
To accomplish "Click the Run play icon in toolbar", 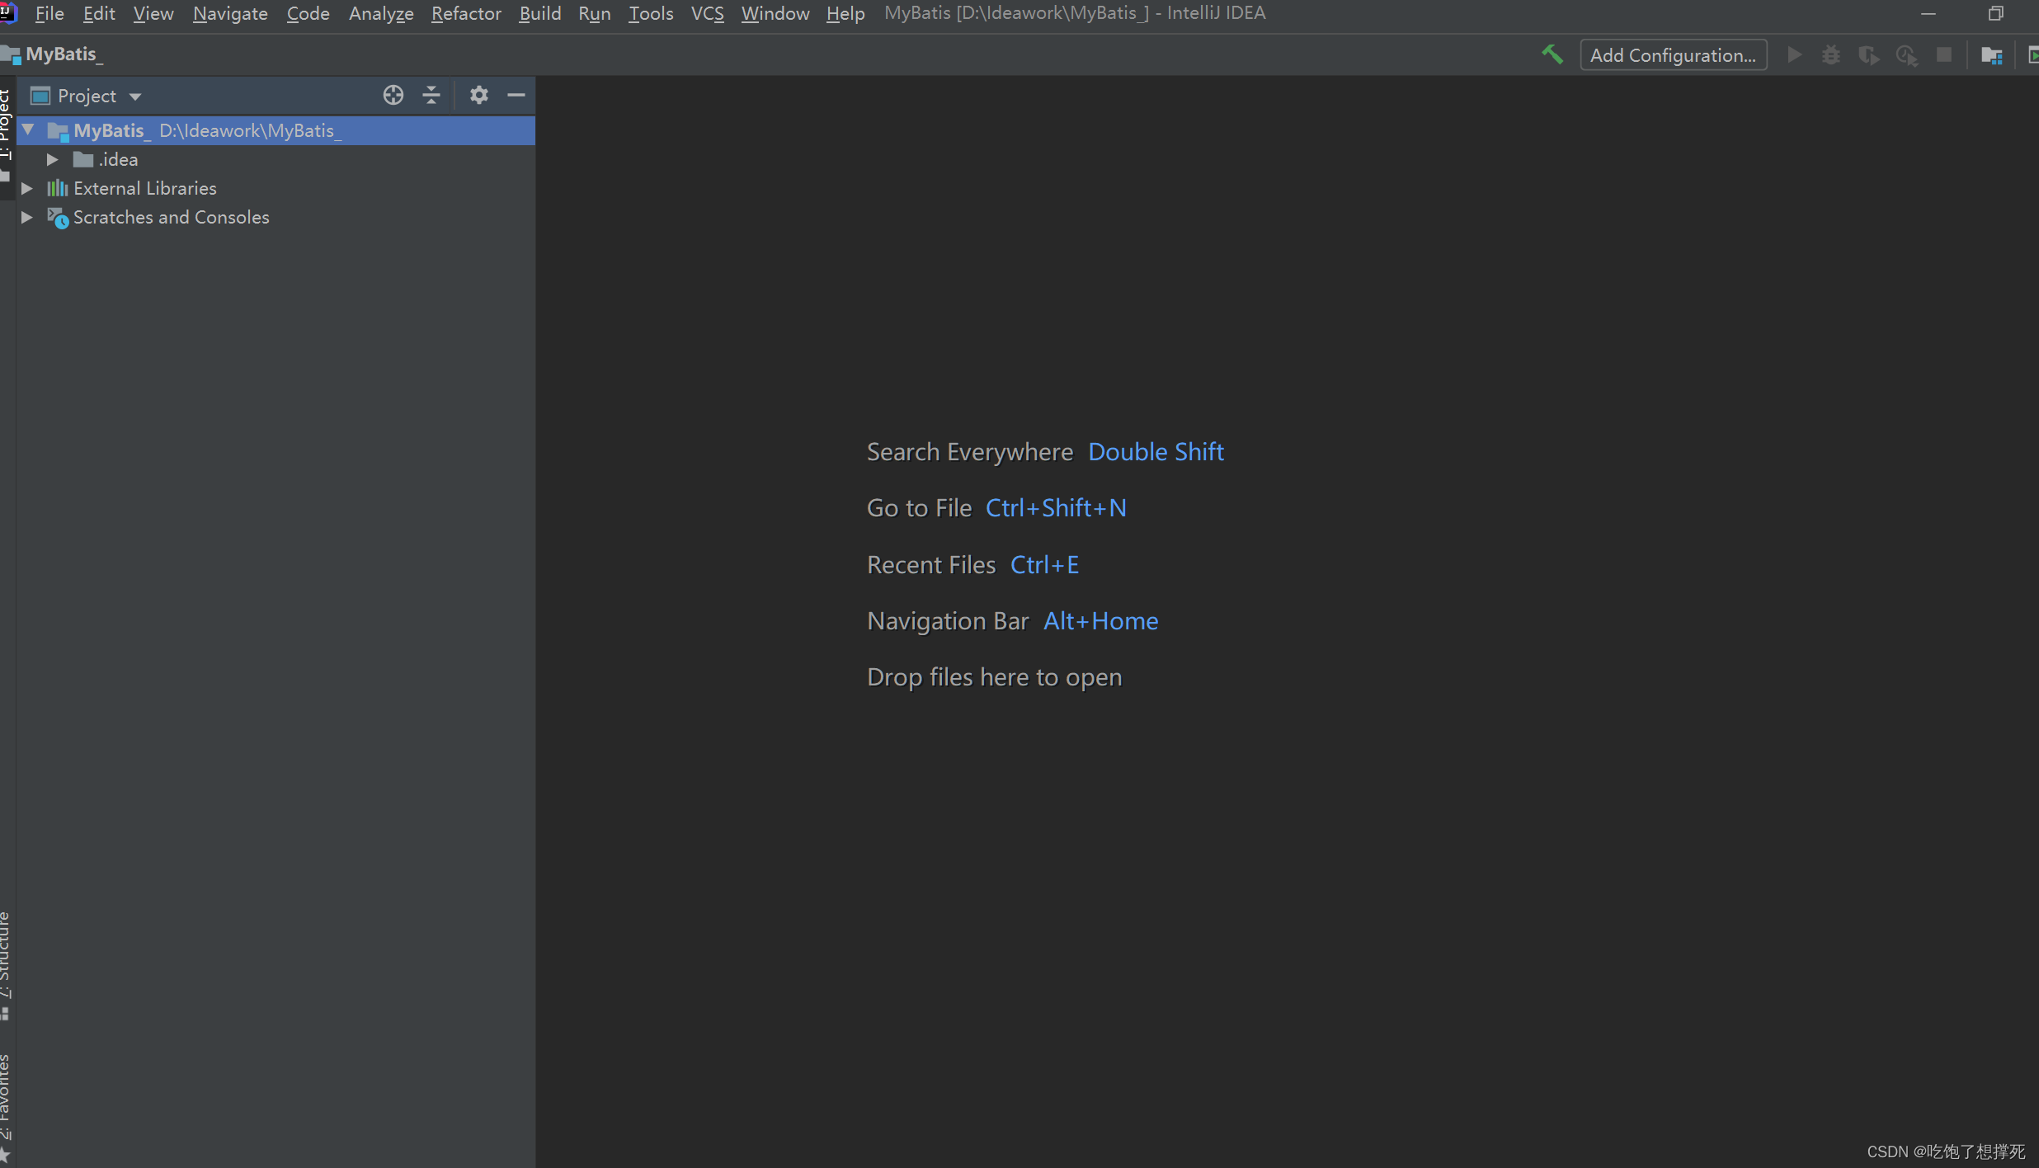I will (1794, 55).
